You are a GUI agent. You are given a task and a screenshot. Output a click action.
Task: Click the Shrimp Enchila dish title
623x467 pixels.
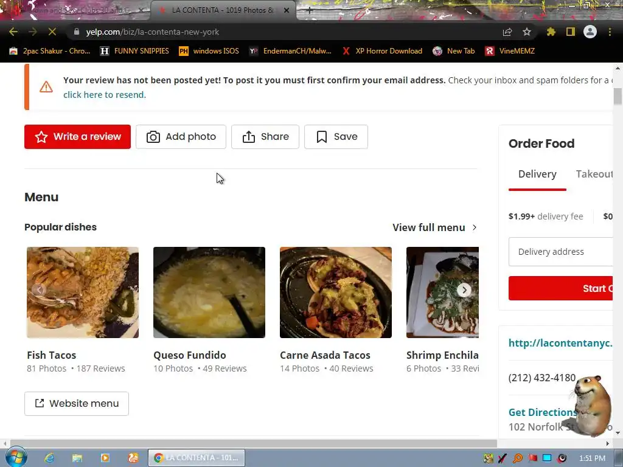[442, 355]
